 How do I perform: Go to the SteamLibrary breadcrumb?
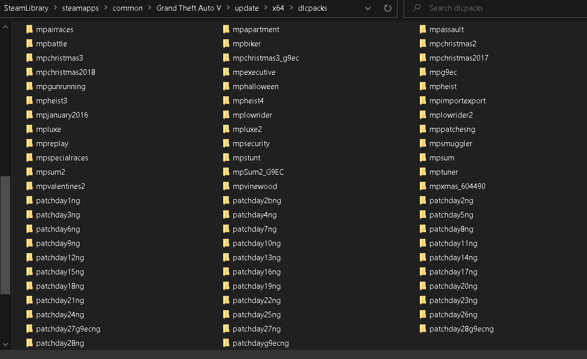pyautogui.click(x=26, y=8)
